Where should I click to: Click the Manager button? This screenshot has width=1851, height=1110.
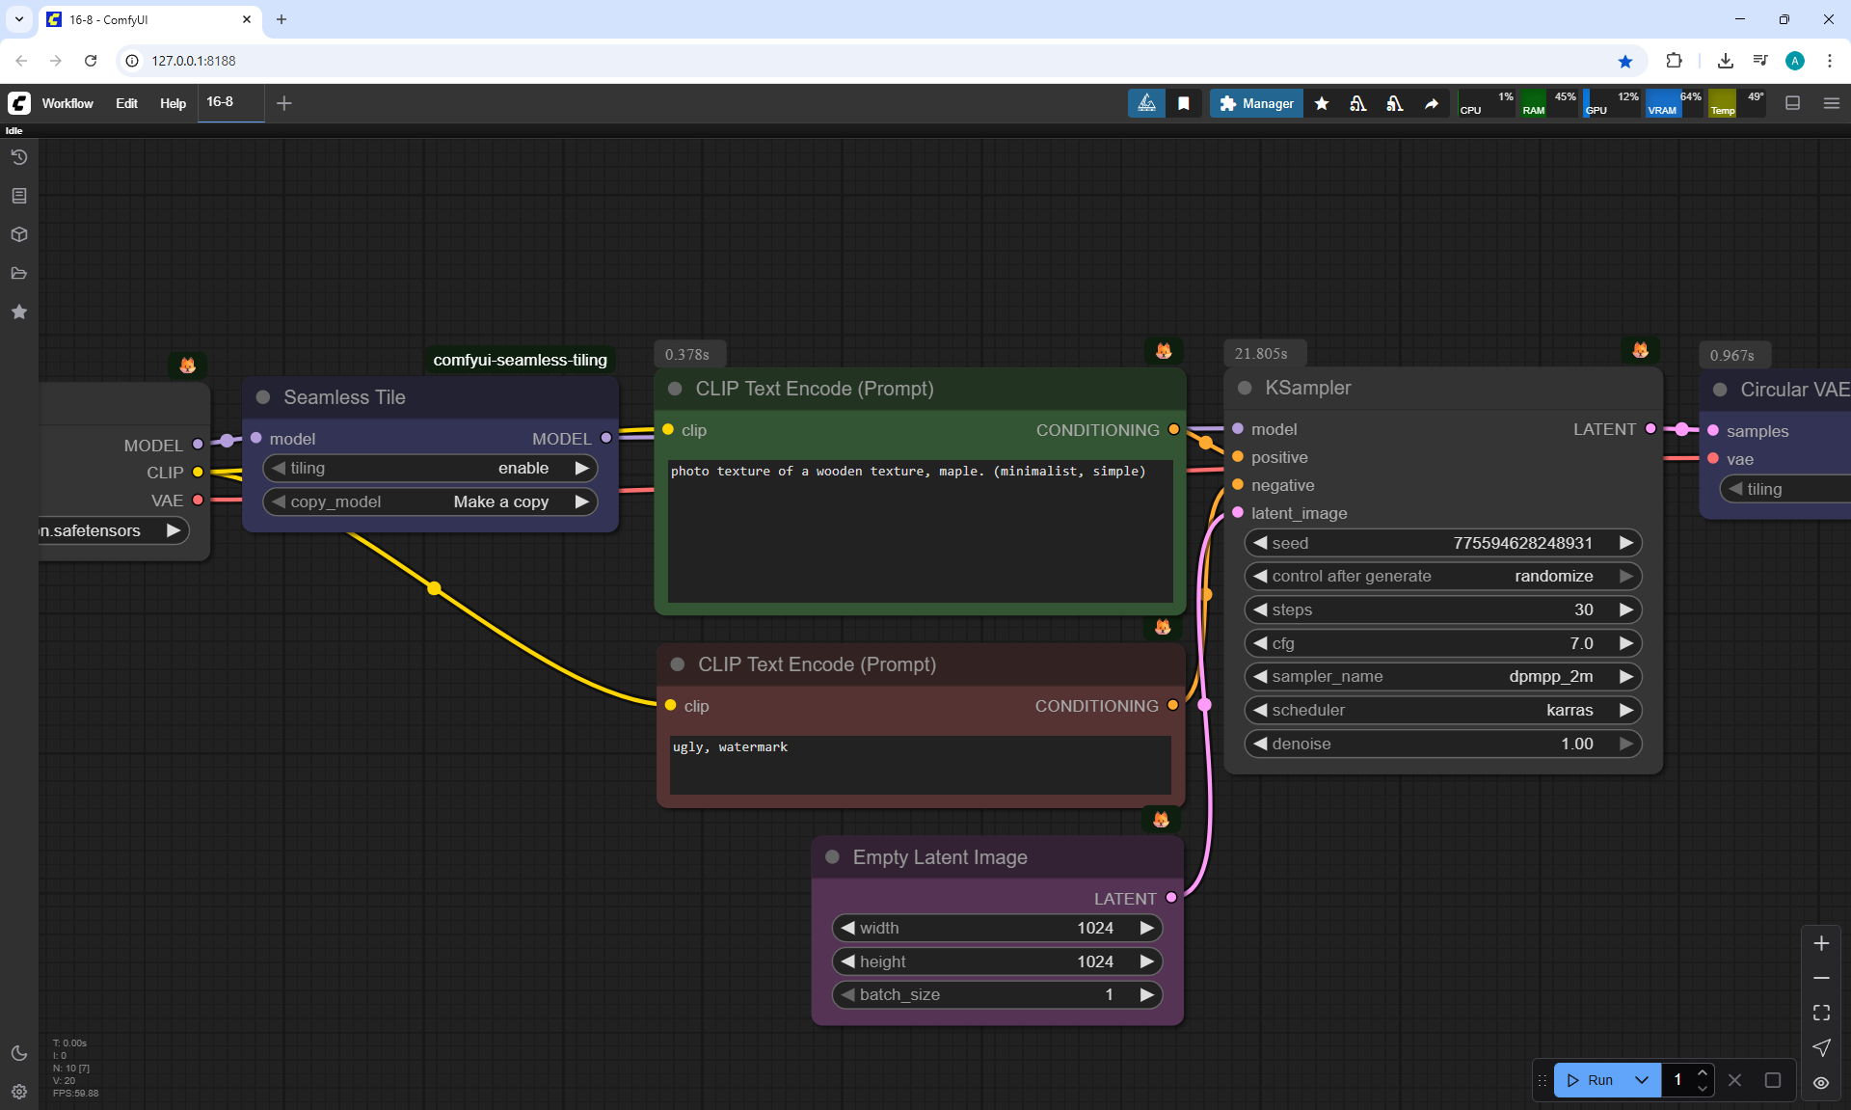tap(1256, 103)
